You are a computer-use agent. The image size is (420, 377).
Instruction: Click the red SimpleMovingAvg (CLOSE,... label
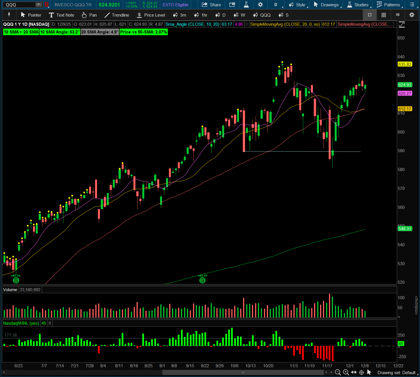point(364,24)
